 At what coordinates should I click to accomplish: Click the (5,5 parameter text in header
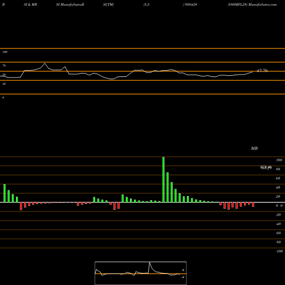146,5
